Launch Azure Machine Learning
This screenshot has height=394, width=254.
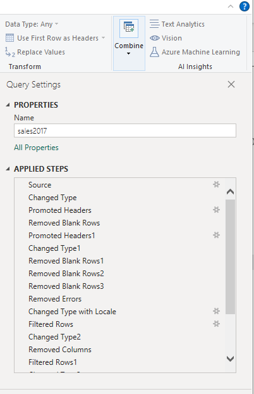pyautogui.click(x=195, y=52)
